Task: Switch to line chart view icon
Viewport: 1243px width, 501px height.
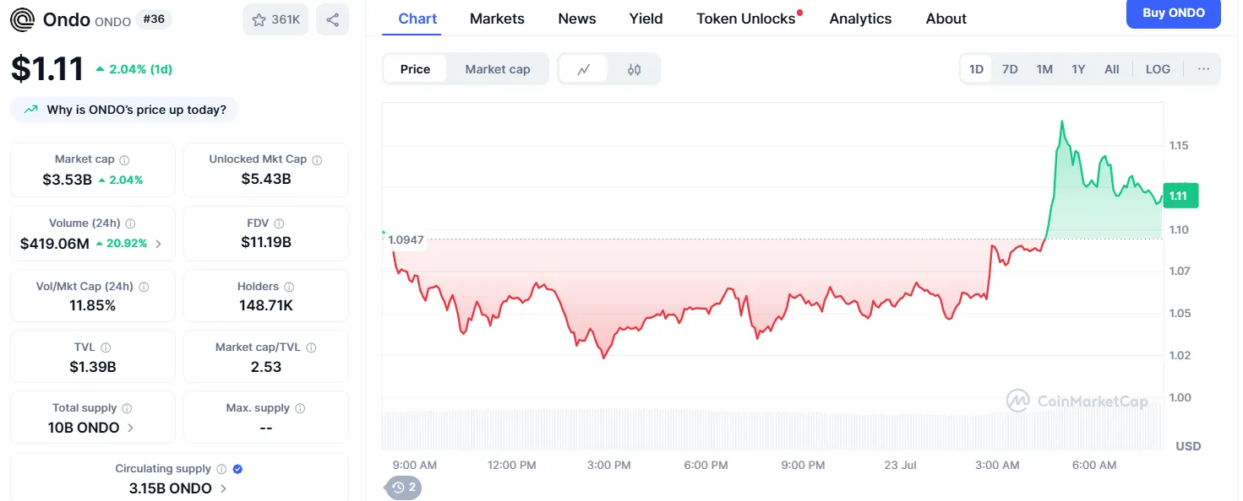Action: (583, 69)
